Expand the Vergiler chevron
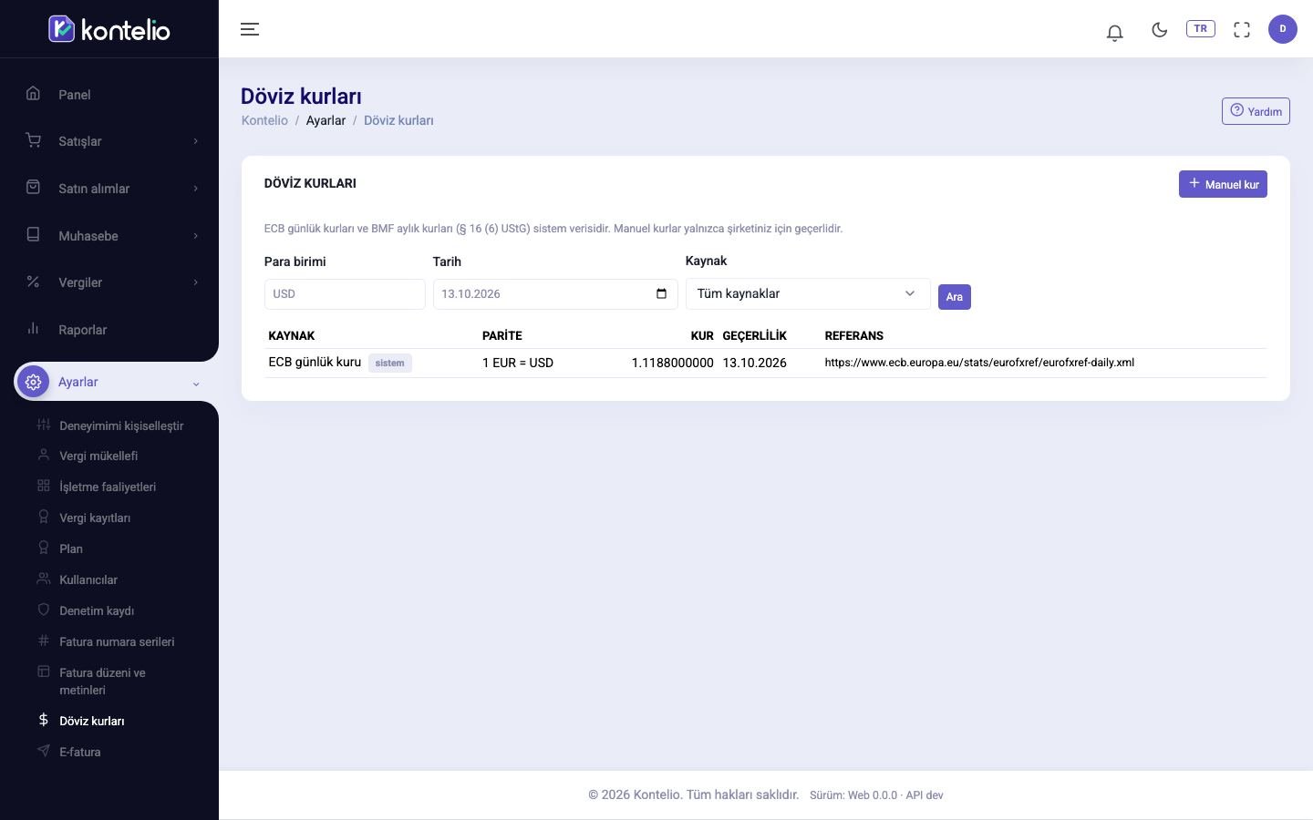Screen dimensions: 1313x820 click(195, 282)
